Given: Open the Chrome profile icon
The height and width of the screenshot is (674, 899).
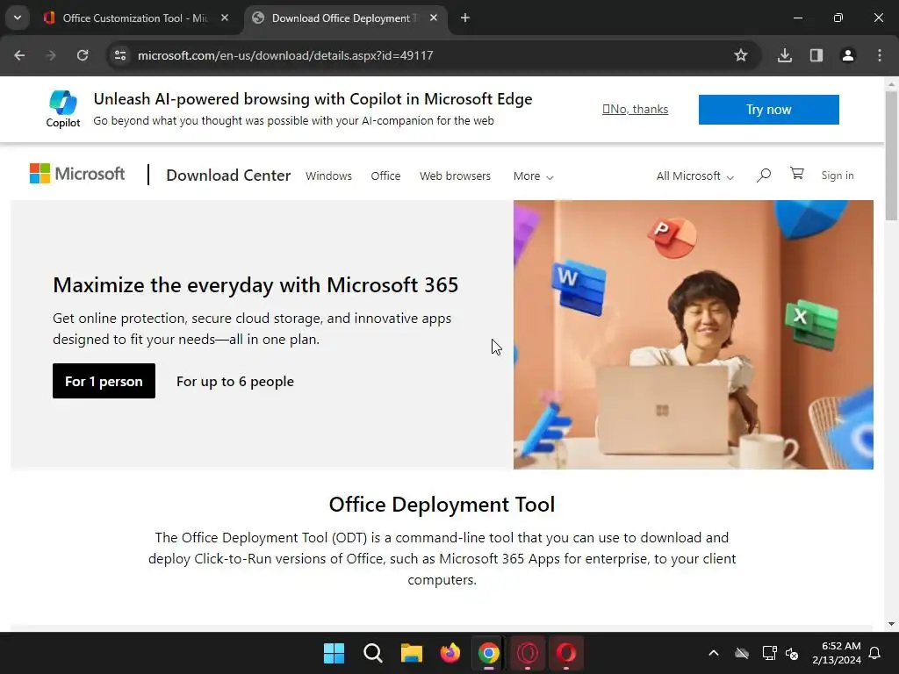Looking at the screenshot, I should pyautogui.click(x=848, y=55).
